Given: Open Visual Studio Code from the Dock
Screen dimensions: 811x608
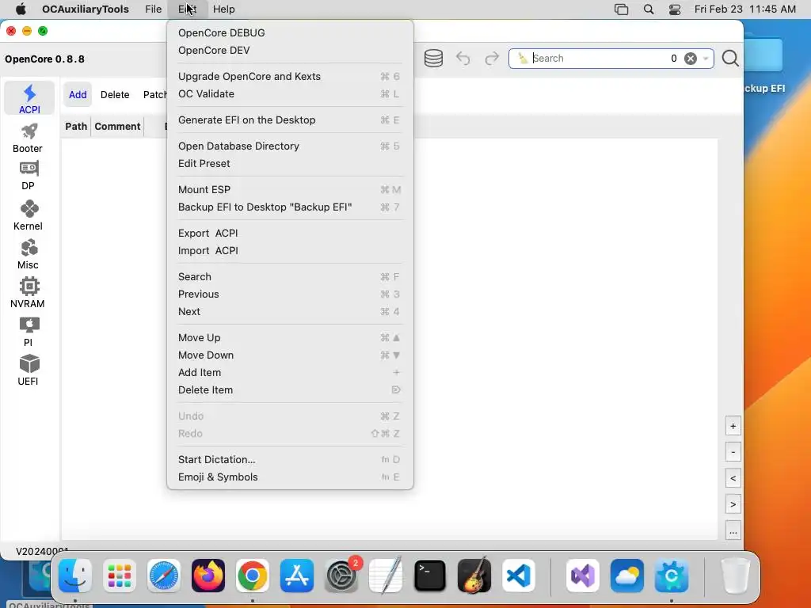Looking at the screenshot, I should (519, 576).
